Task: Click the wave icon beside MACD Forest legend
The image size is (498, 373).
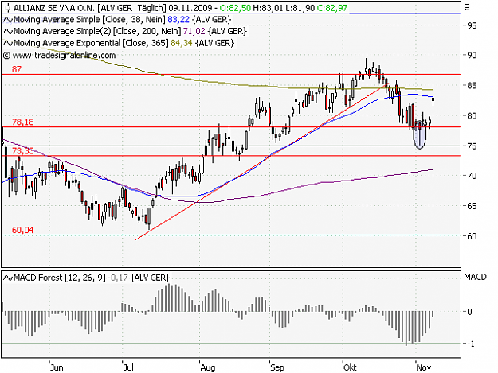Action: [8, 278]
